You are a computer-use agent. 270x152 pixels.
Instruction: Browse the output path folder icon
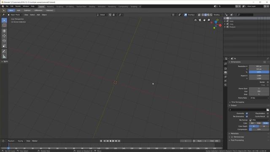coord(267,110)
